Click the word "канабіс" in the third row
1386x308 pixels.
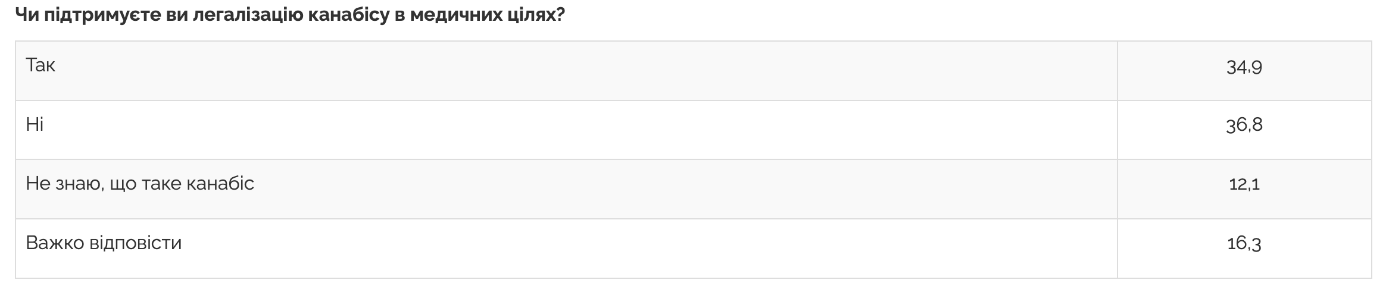[220, 183]
